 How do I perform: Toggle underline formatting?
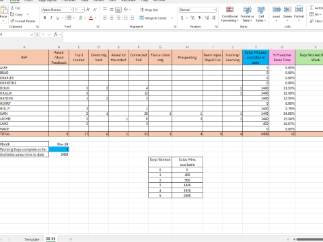pos(58,17)
